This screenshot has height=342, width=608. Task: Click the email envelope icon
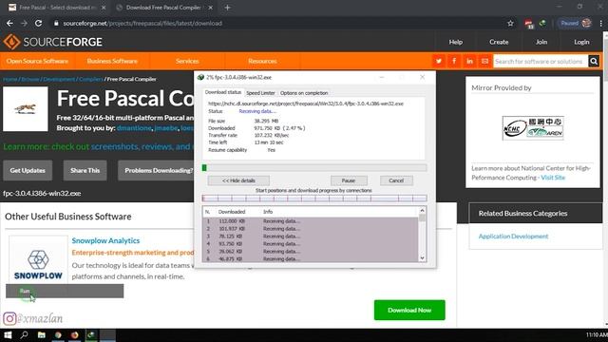[484, 61]
